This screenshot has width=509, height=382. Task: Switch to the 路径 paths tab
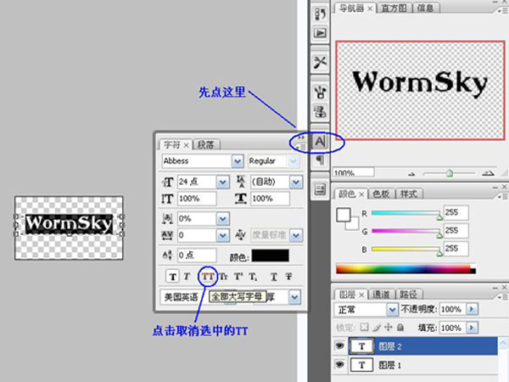click(408, 295)
